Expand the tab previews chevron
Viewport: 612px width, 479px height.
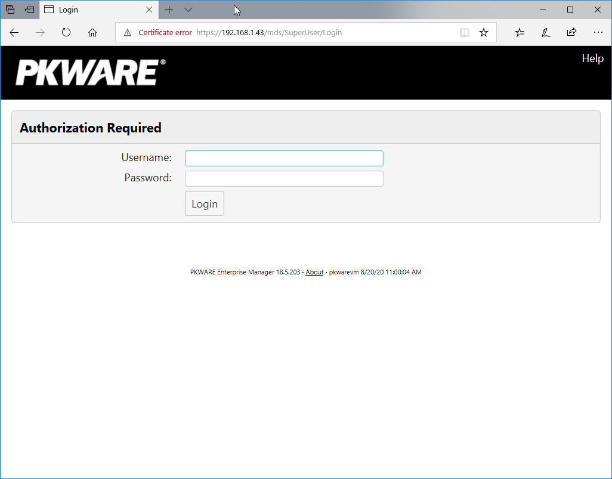pyautogui.click(x=188, y=10)
